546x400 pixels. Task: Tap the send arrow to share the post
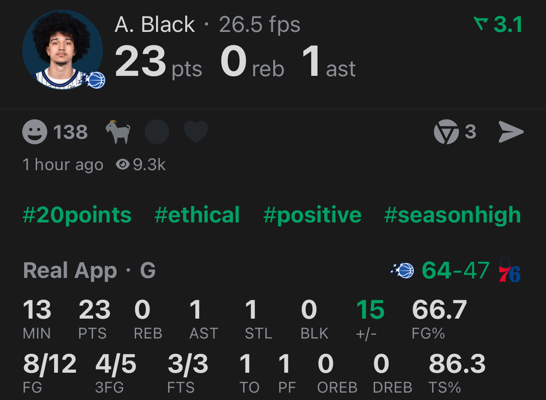(x=511, y=131)
